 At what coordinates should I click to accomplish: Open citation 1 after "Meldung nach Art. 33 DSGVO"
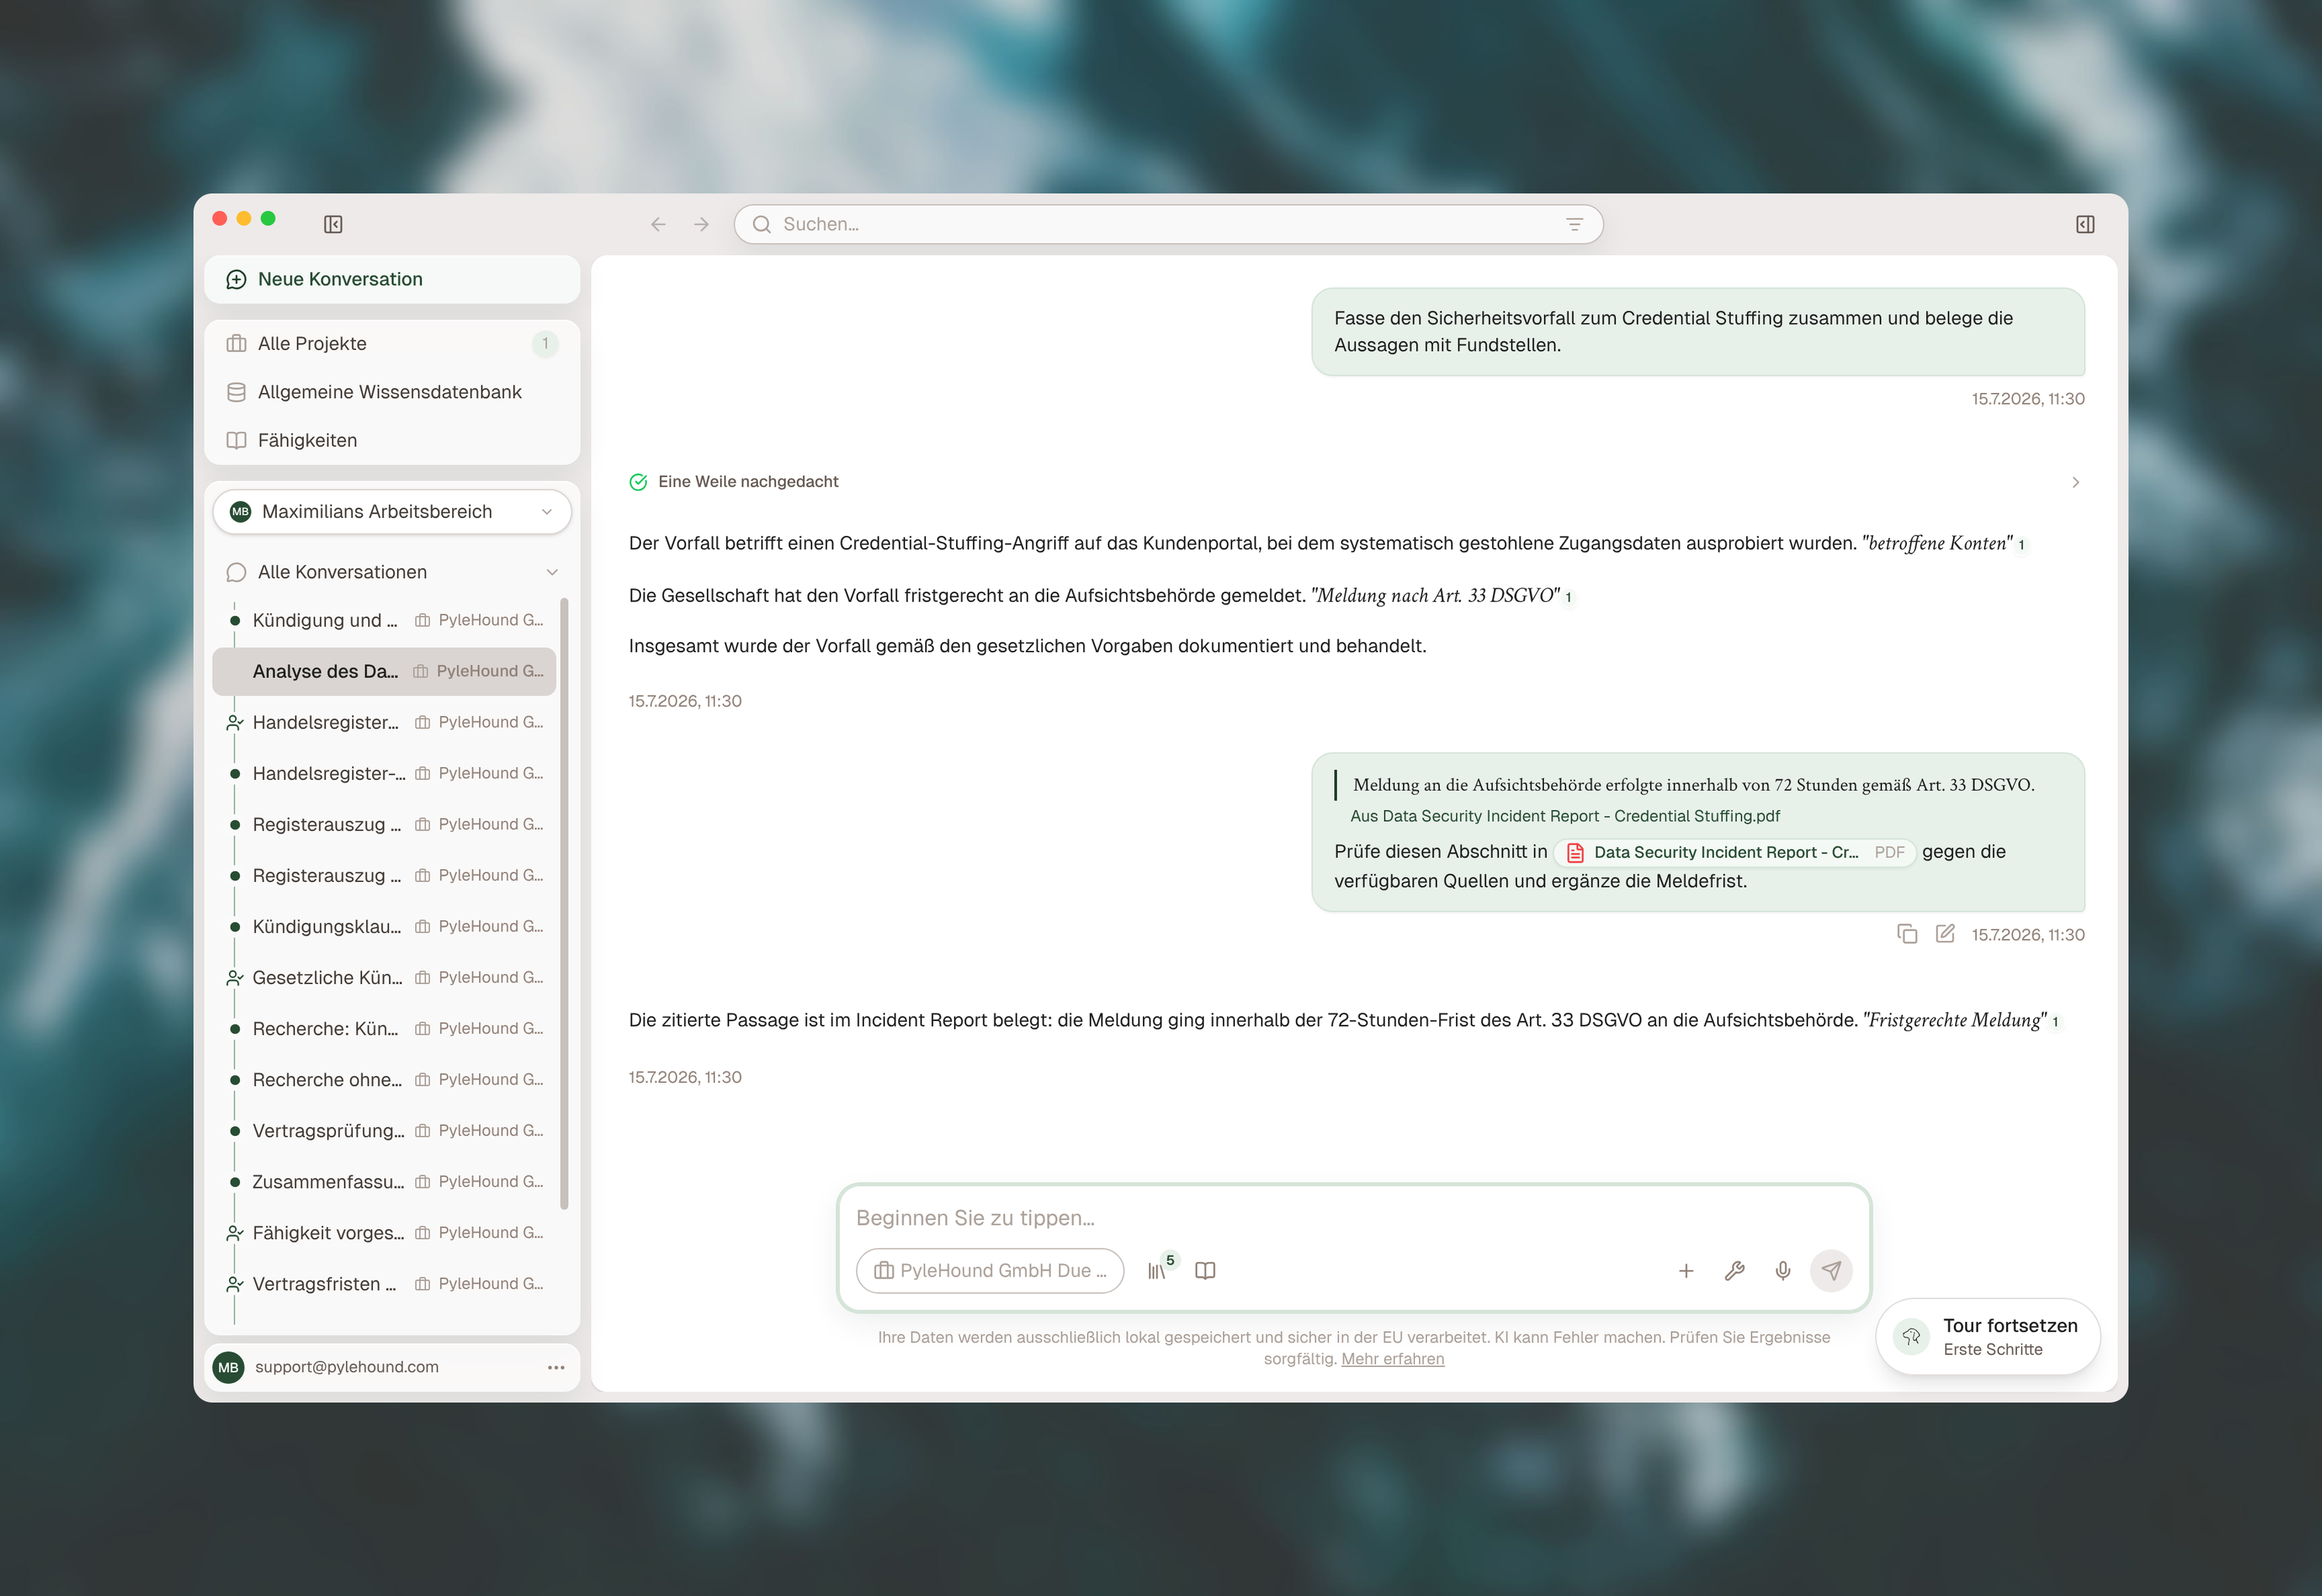1568,597
